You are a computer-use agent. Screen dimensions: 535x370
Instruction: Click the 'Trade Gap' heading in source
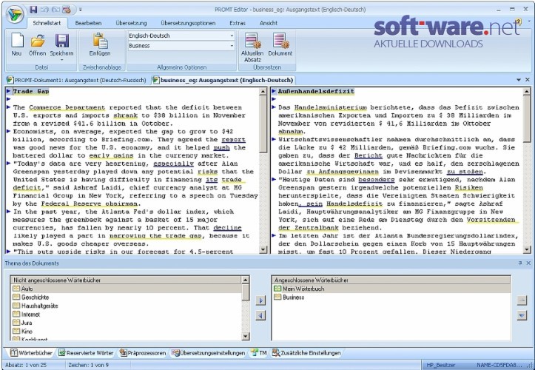31,91
